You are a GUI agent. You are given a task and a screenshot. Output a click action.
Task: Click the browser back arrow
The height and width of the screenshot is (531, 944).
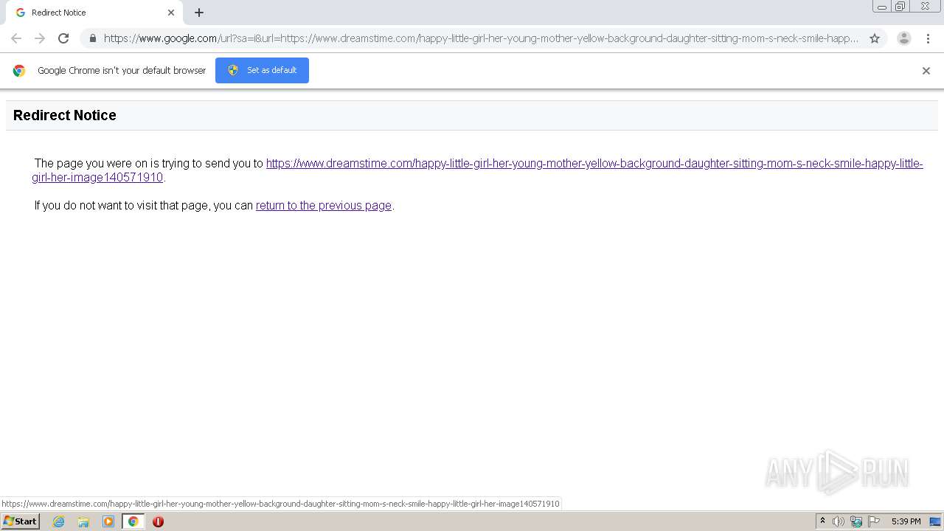point(16,38)
